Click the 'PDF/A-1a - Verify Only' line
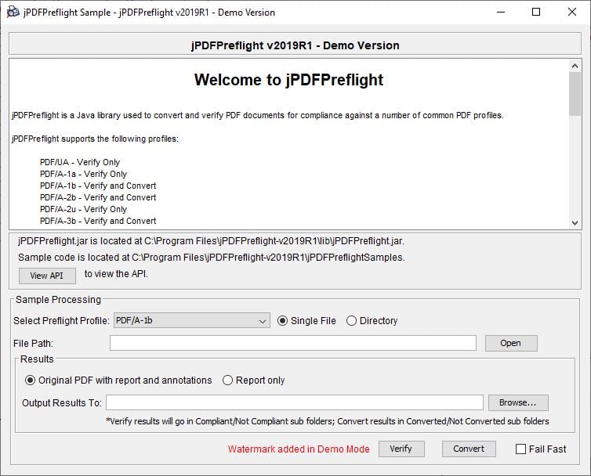Viewport: 591px width, 476px height. pos(83,174)
